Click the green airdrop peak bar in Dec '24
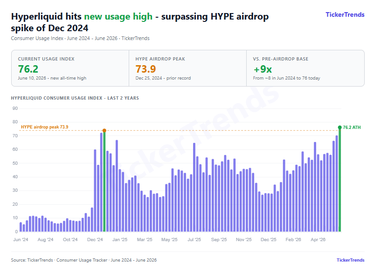Viewport: 374px width, 270px height. pyautogui.click(x=104, y=181)
